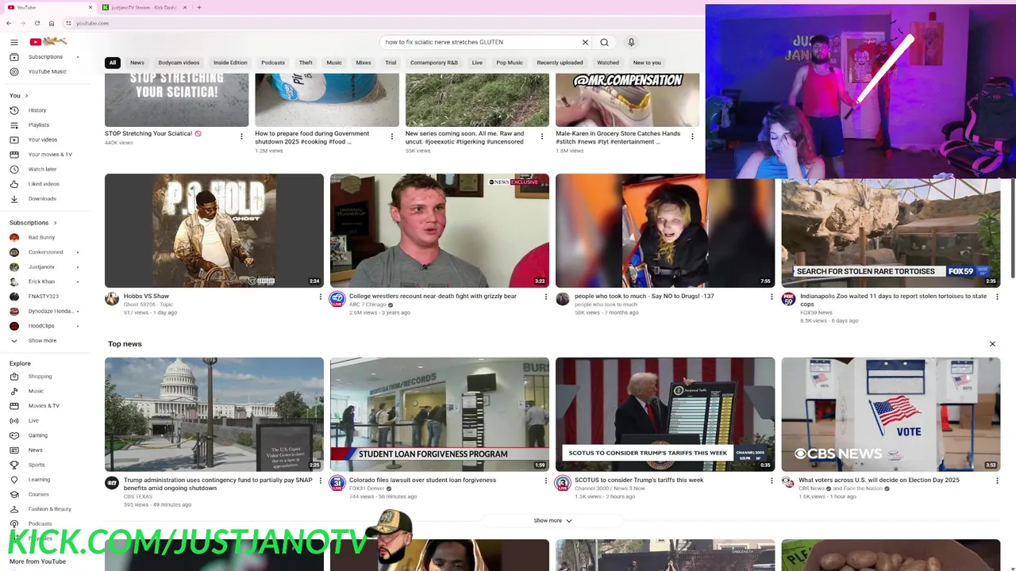Viewport: 1016px width, 571px height.
Task: Open the ABC 7 Chicago channel avatar
Action: [x=337, y=299]
